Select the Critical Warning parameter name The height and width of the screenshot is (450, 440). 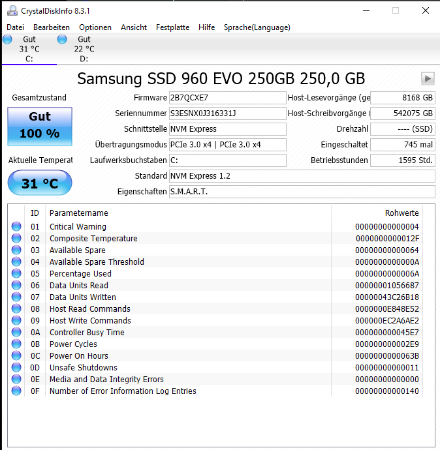pos(78,227)
